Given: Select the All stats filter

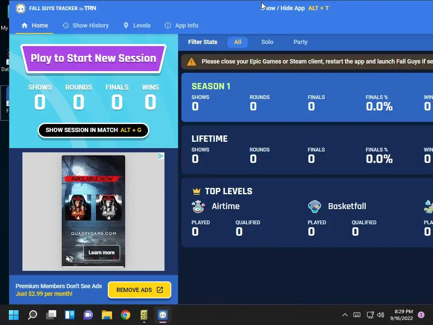Looking at the screenshot, I should coord(238,42).
